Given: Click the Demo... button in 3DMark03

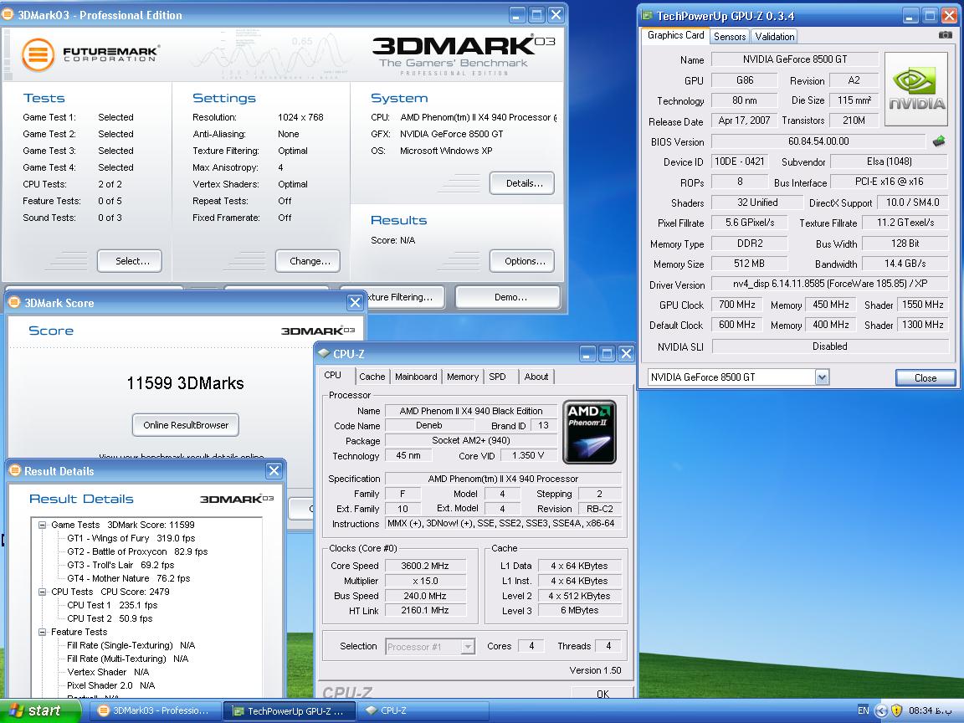Looking at the screenshot, I should click(x=508, y=297).
